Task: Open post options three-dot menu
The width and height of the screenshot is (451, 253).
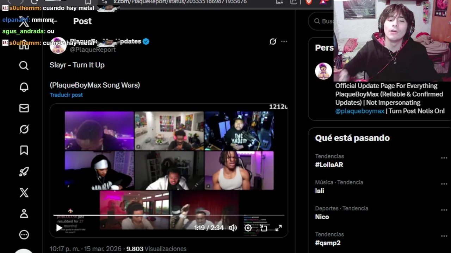Action: (x=284, y=41)
